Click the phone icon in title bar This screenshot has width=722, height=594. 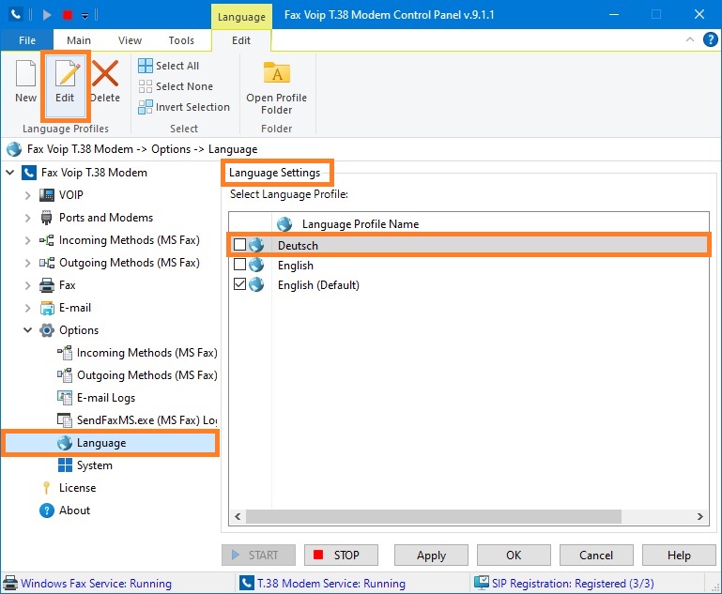(x=16, y=15)
